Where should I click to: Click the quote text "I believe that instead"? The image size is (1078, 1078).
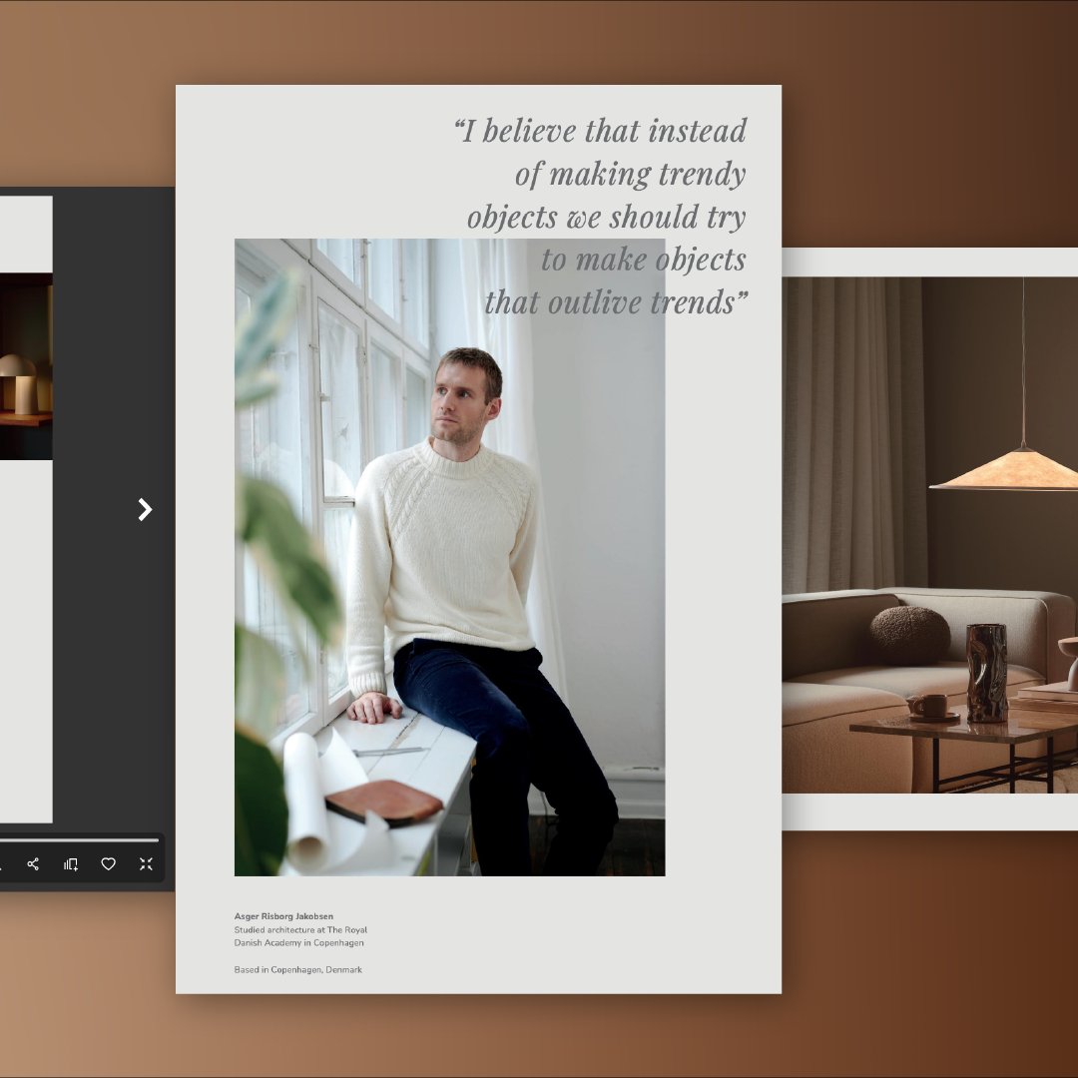coord(600,131)
